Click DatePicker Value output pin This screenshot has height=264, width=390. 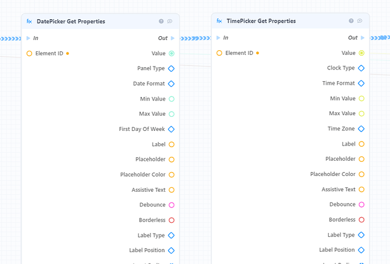(172, 54)
